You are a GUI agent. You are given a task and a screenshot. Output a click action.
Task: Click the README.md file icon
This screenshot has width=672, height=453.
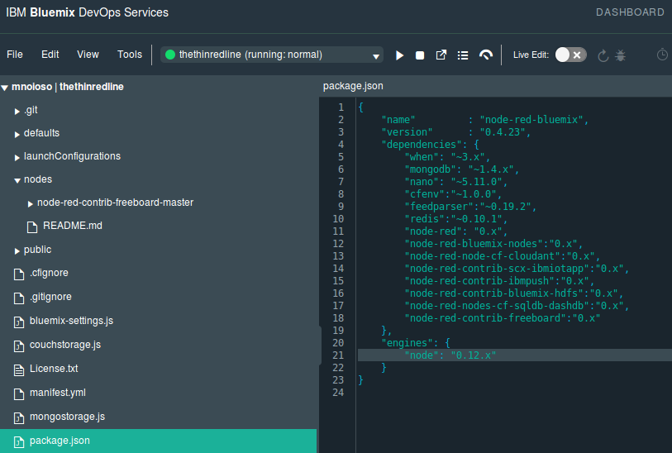[x=32, y=227]
